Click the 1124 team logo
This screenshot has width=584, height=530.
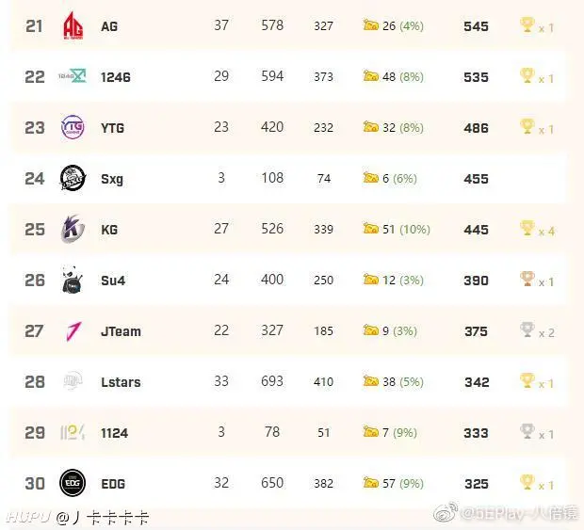73,432
